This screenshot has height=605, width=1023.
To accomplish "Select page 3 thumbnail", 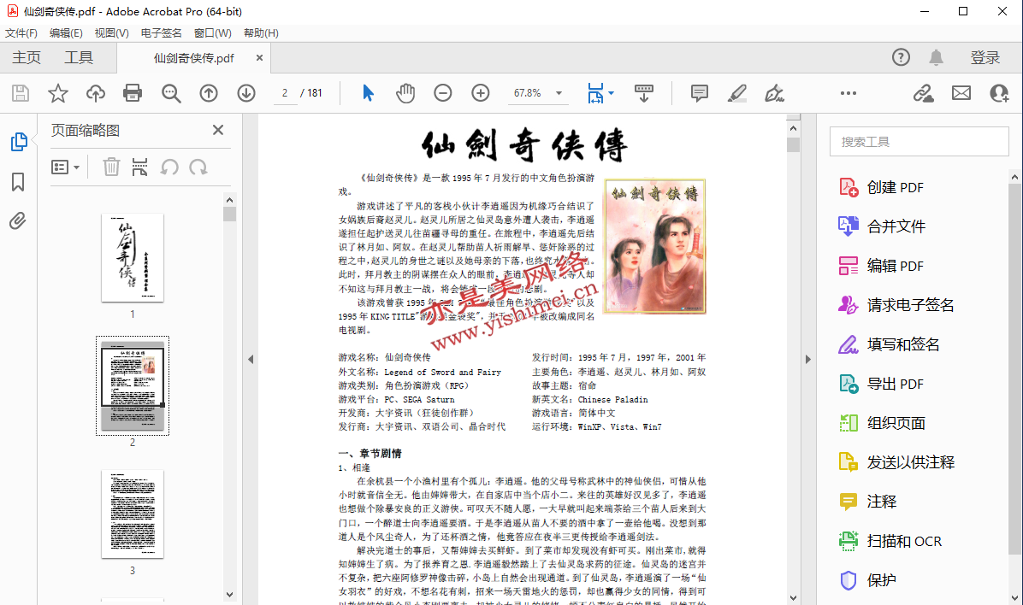I will coord(133,514).
